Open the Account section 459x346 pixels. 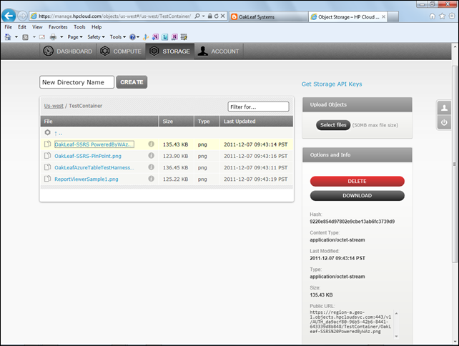tap(219, 51)
